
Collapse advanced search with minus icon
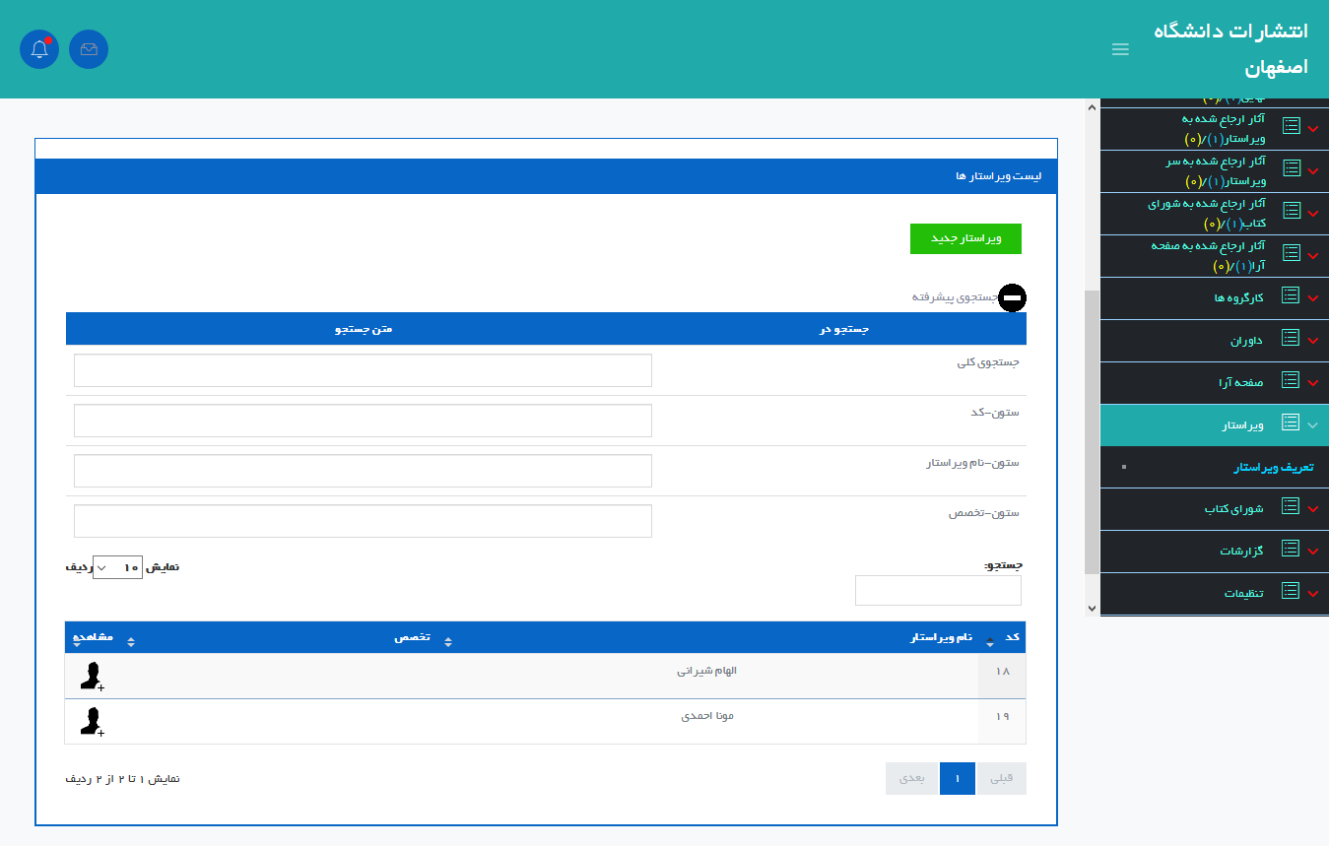[x=1012, y=297]
